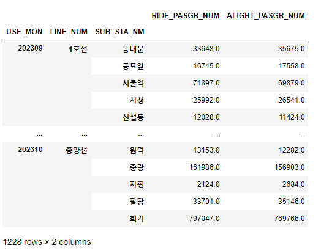Image resolution: width=321 pixels, height=251 pixels.
Task: Click the USE_MON index header
Action: pyautogui.click(x=25, y=32)
